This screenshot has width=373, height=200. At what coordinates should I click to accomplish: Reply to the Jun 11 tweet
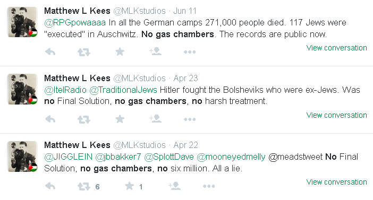click(50, 51)
